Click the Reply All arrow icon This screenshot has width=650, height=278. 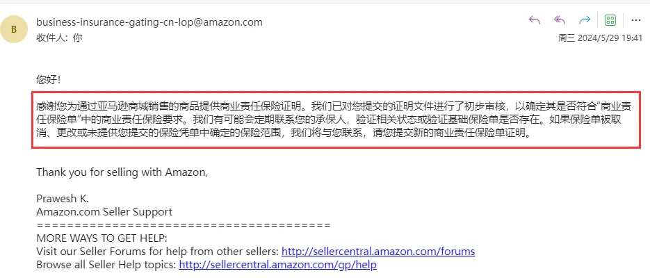560,20
